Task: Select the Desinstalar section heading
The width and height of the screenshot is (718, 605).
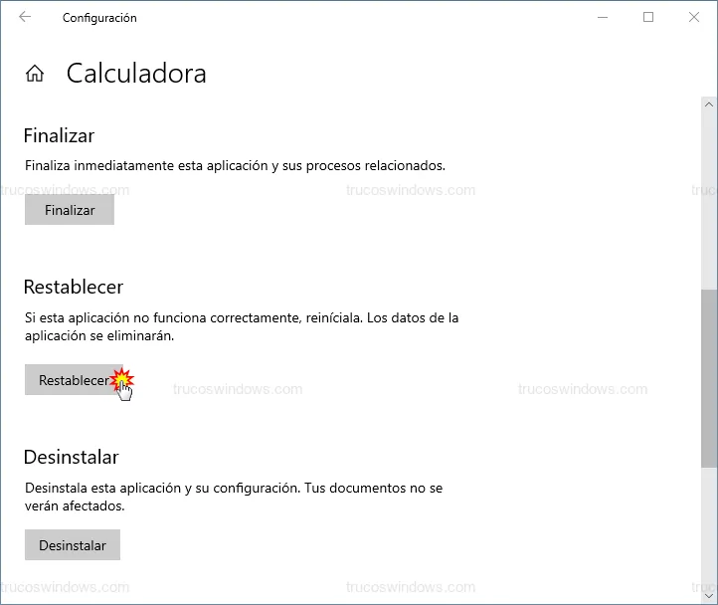Action: pyautogui.click(x=71, y=457)
